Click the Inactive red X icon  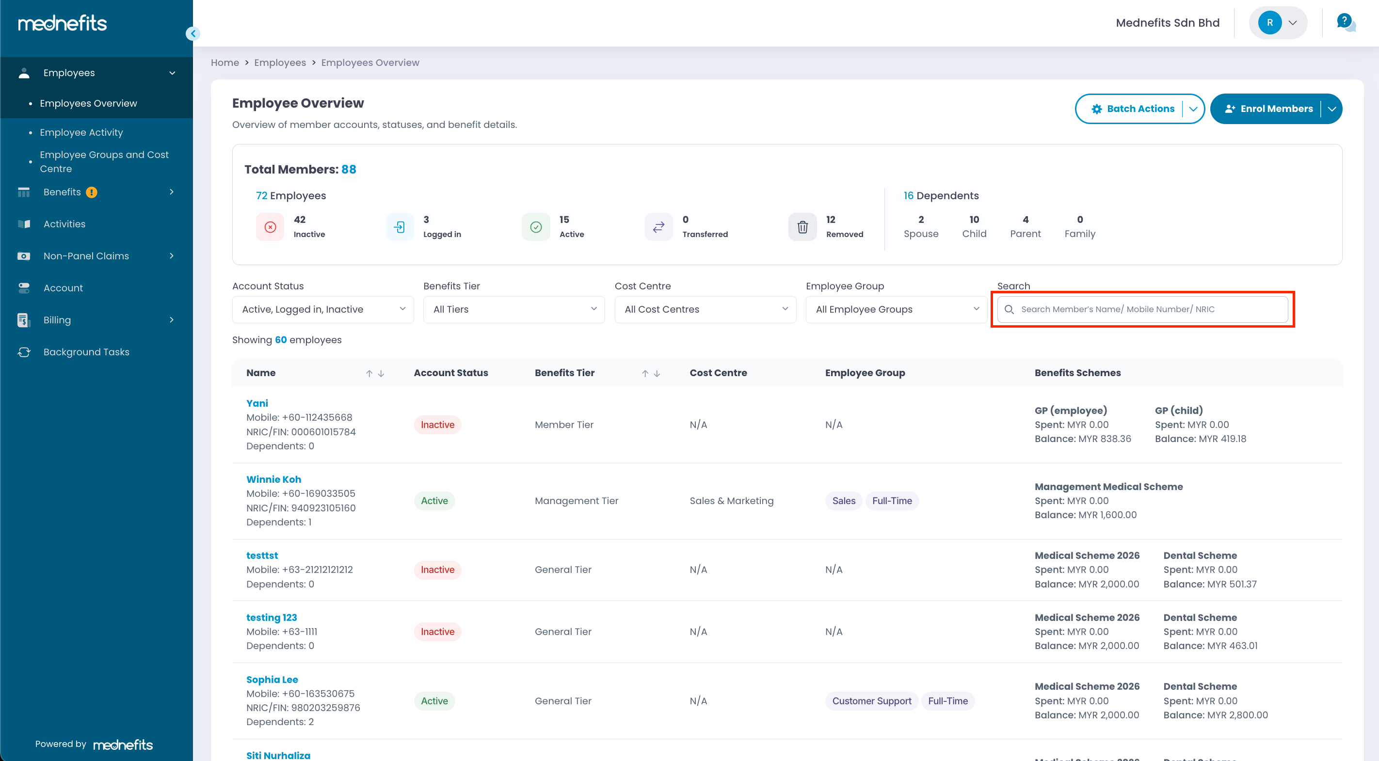click(x=271, y=227)
